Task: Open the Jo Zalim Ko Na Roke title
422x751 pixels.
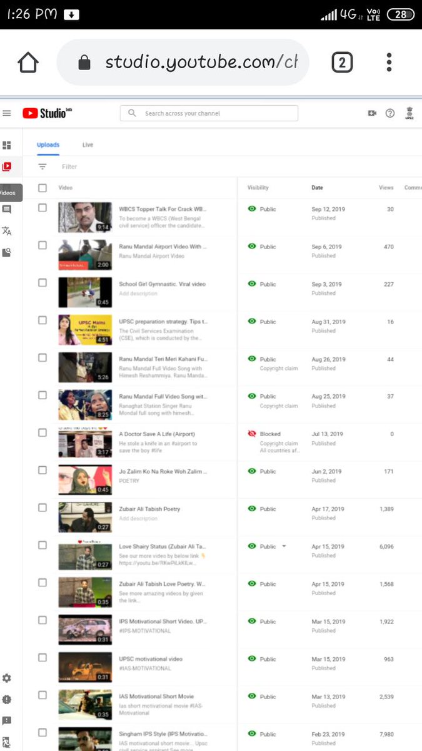Action: 163,471
